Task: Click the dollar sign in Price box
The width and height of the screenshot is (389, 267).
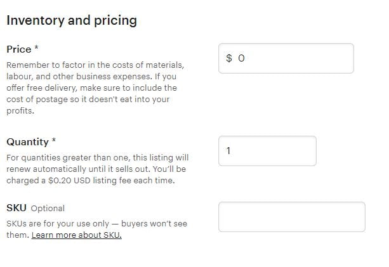Action: (x=230, y=58)
